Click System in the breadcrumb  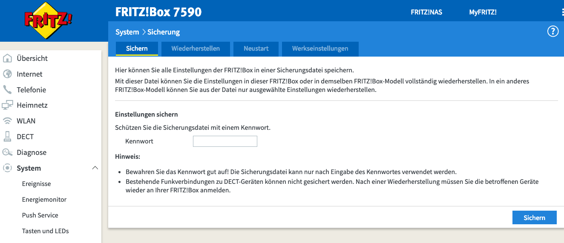(127, 32)
